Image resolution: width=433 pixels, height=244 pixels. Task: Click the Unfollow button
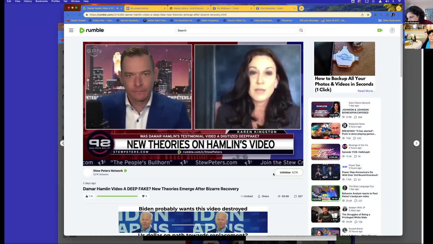pyautogui.click(x=289, y=172)
